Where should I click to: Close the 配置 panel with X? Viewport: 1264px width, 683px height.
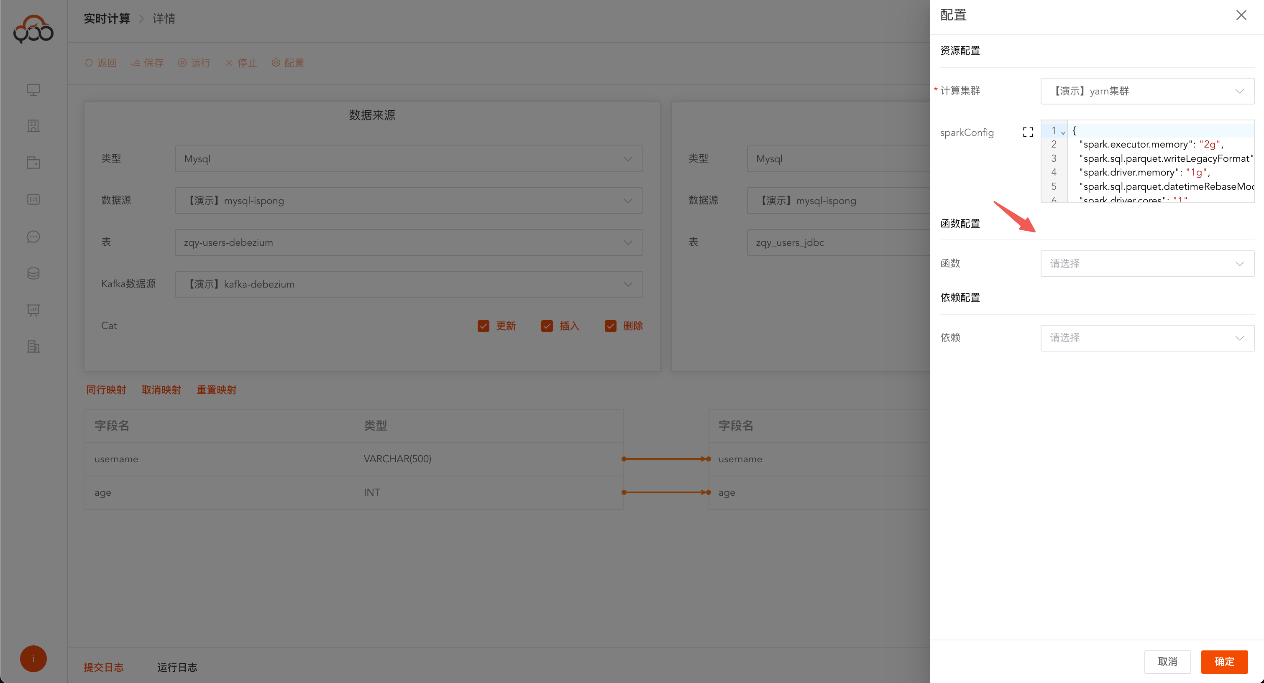pyautogui.click(x=1241, y=15)
